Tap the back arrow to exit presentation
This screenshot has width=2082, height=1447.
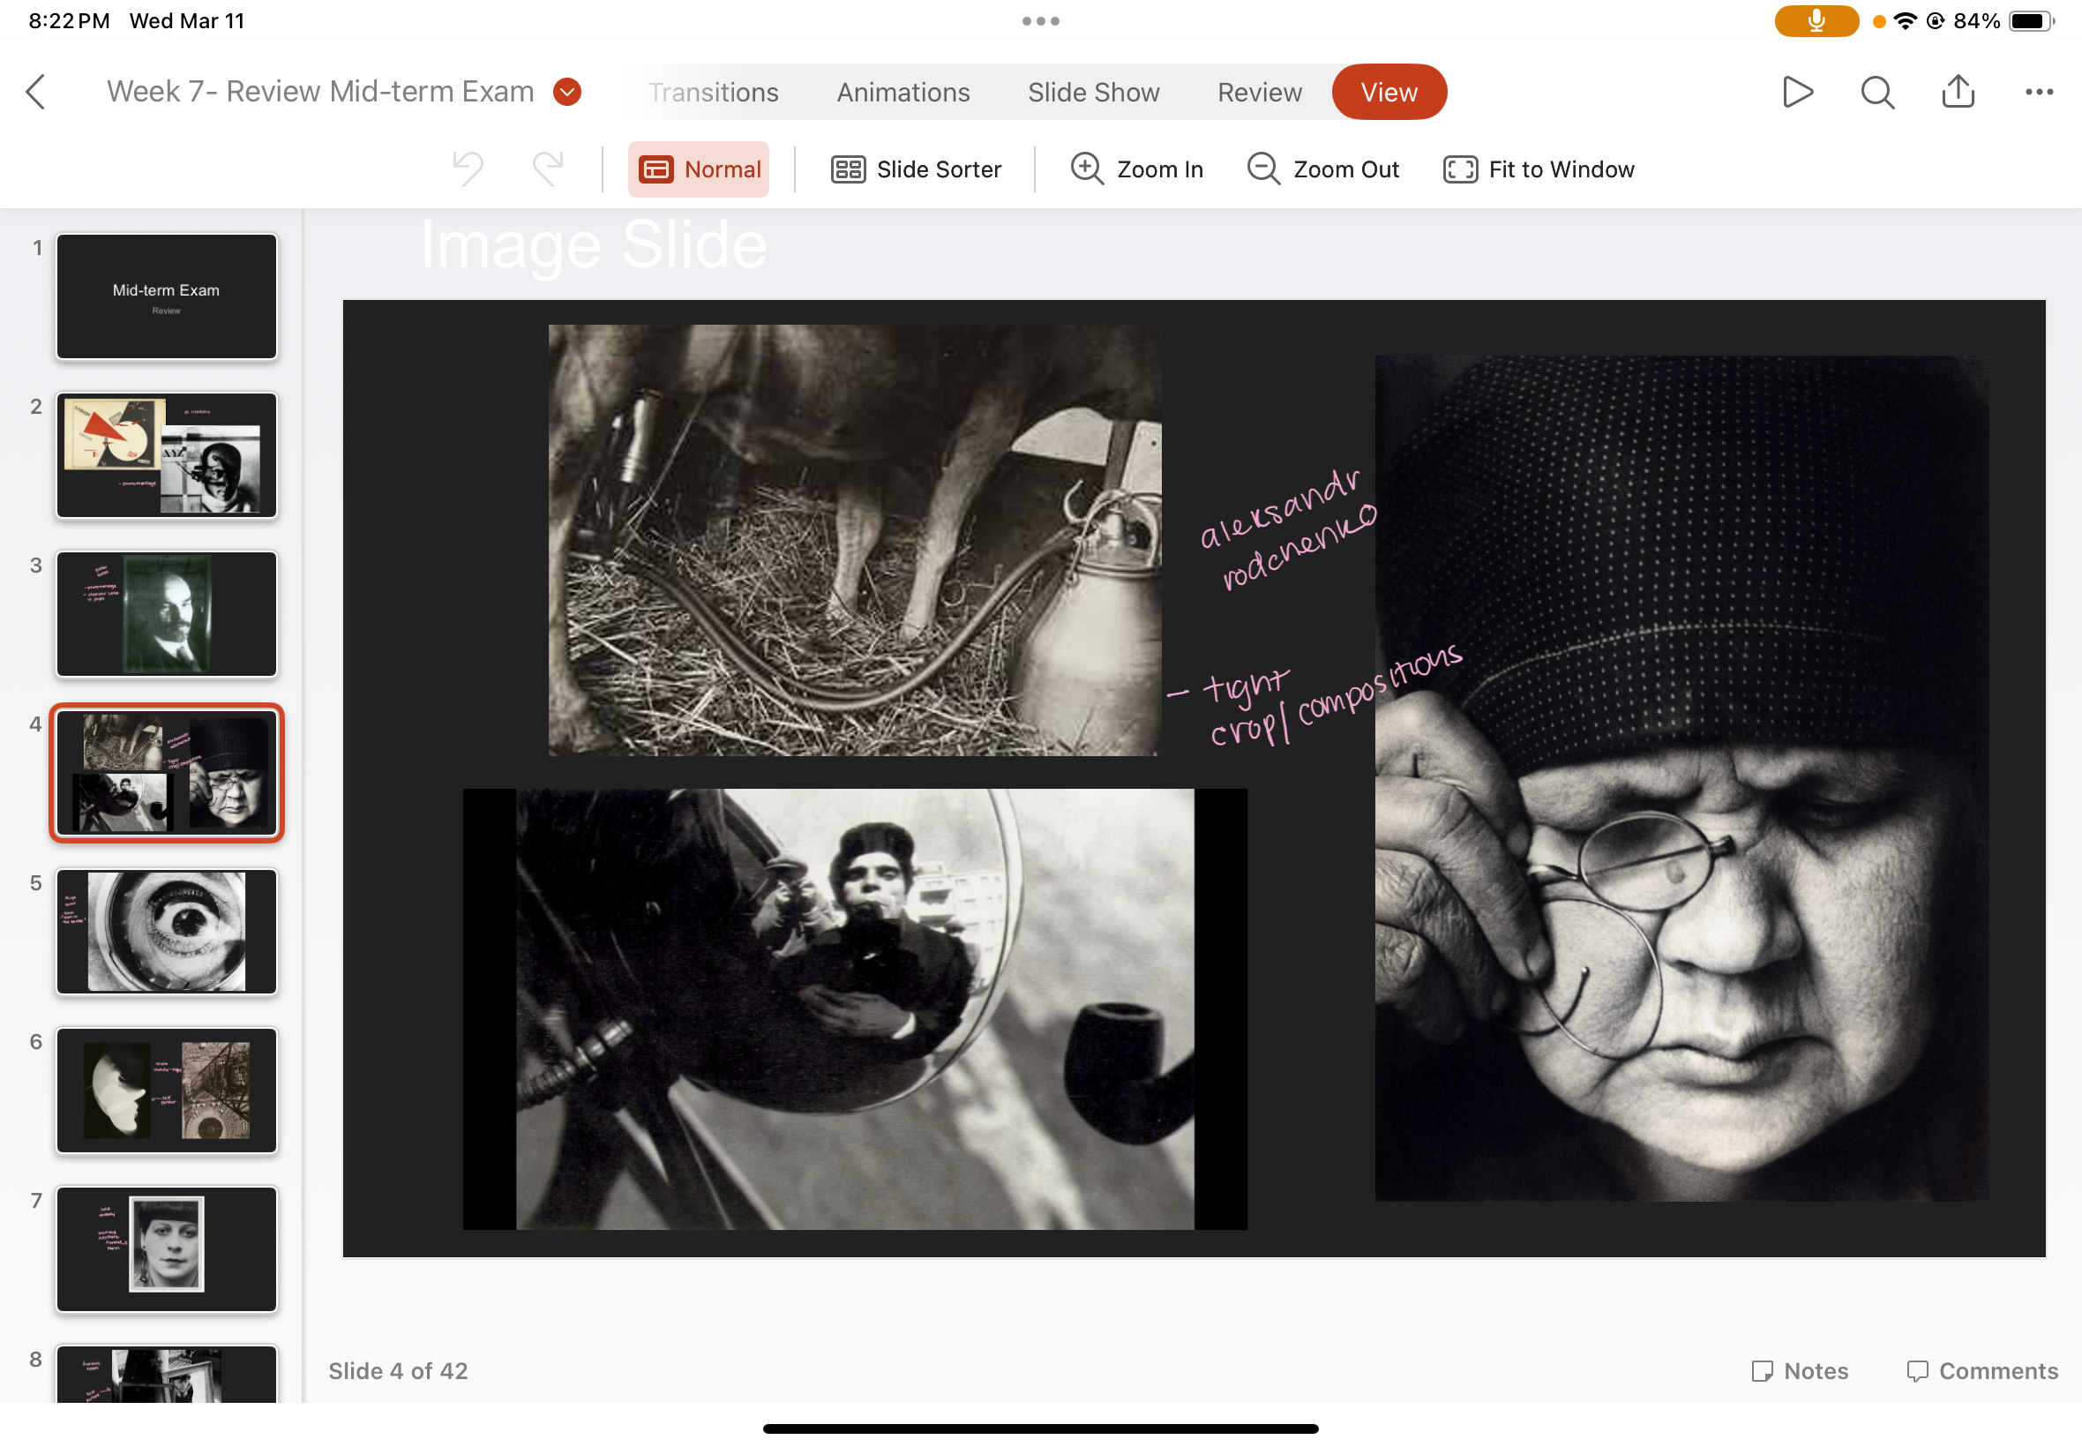(x=36, y=92)
